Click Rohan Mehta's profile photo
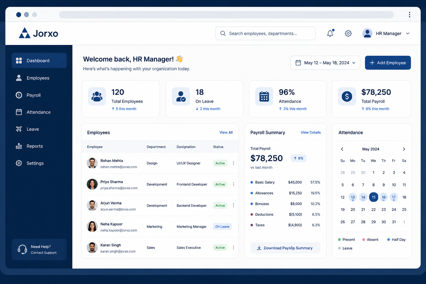This screenshot has width=426, height=284. click(x=92, y=163)
